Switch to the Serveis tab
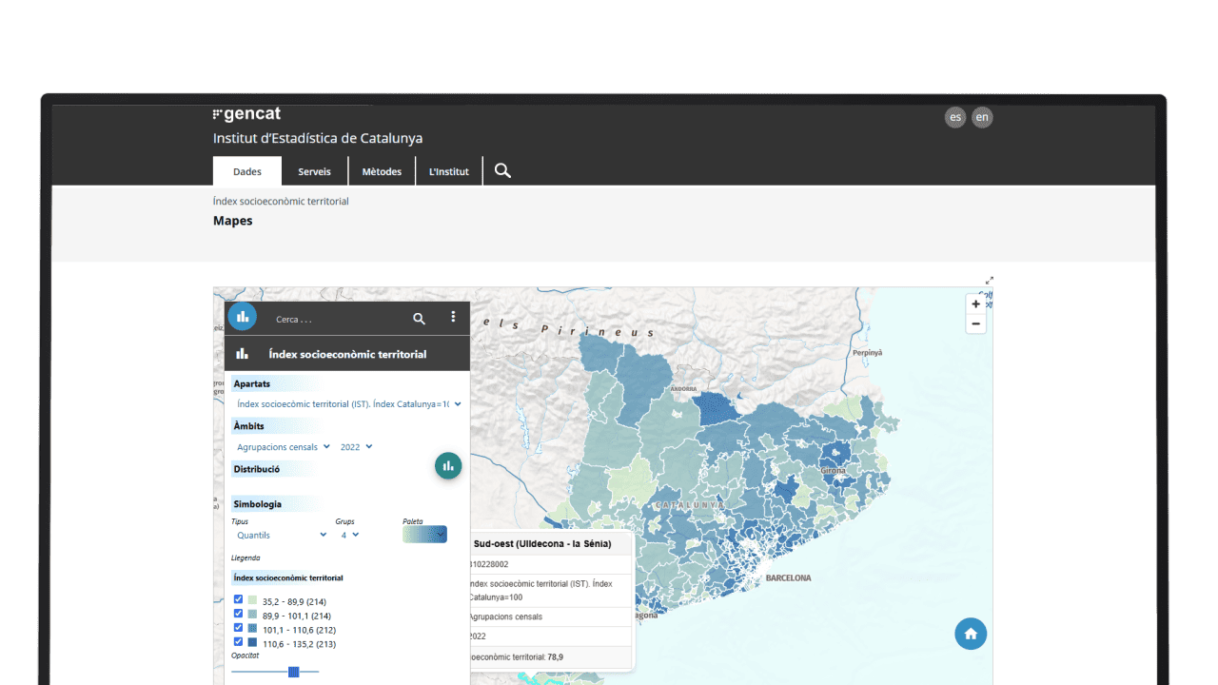 click(x=314, y=171)
